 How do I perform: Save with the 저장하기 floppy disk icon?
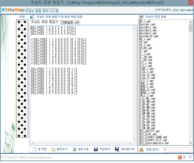click(96, 149)
